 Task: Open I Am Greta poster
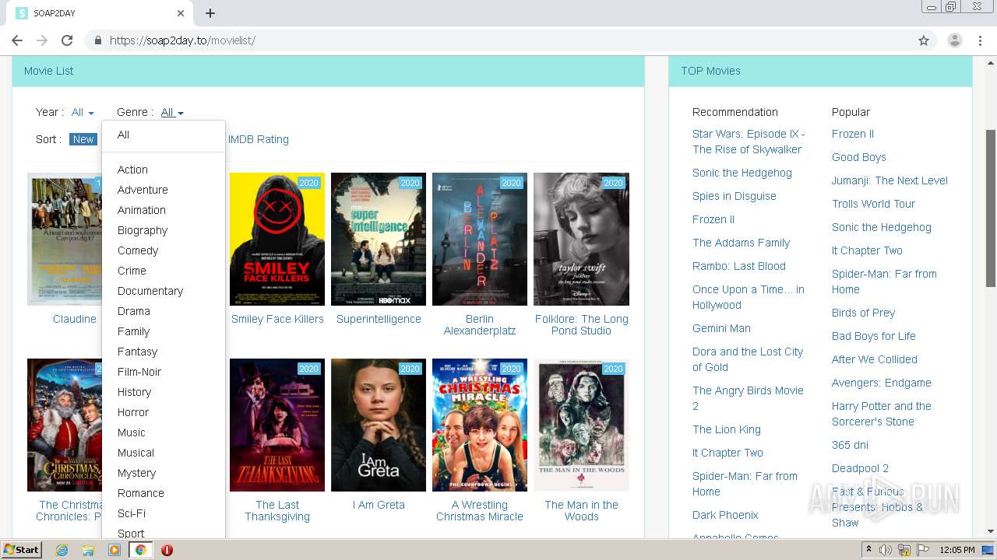click(x=379, y=425)
